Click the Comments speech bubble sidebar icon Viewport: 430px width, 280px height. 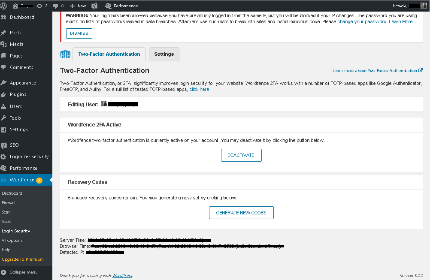pyautogui.click(x=3, y=67)
